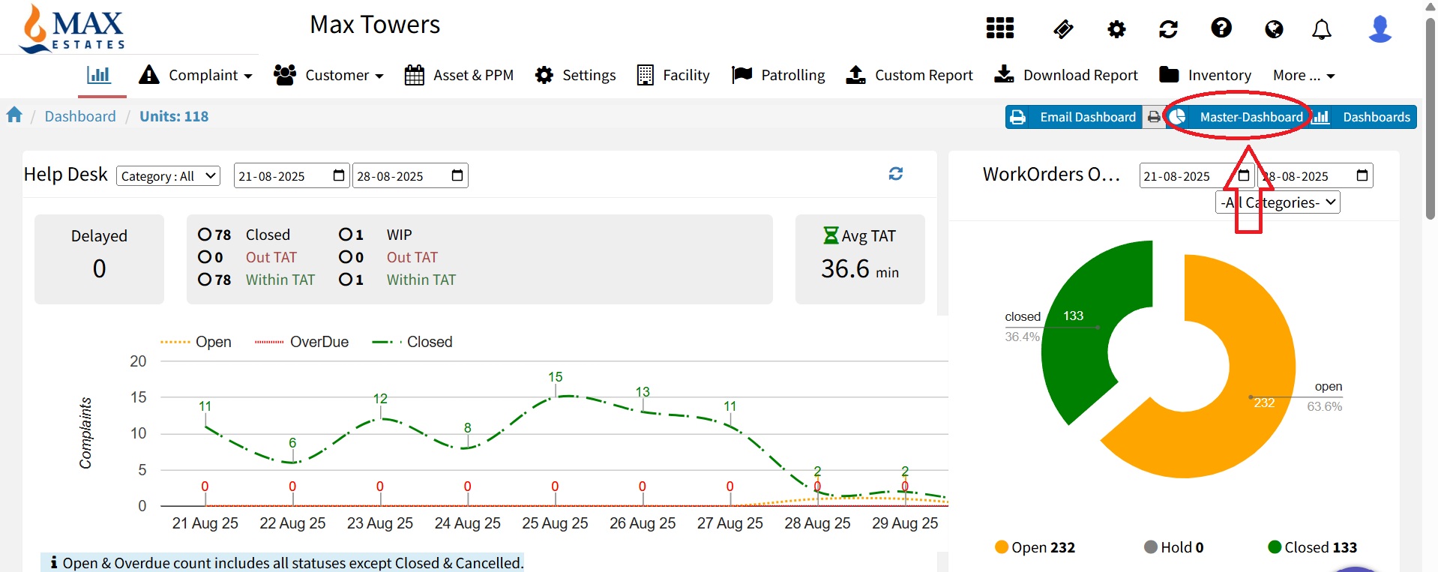Refresh the Help Desk panel
The image size is (1438, 572).
click(x=895, y=174)
